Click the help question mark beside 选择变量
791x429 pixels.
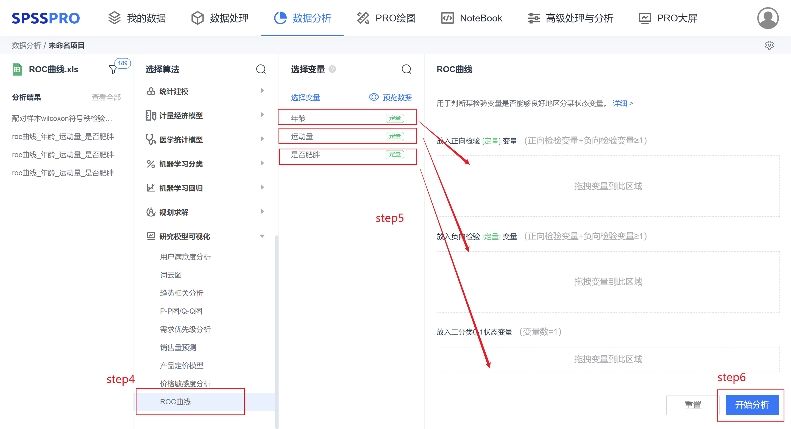pyautogui.click(x=332, y=69)
